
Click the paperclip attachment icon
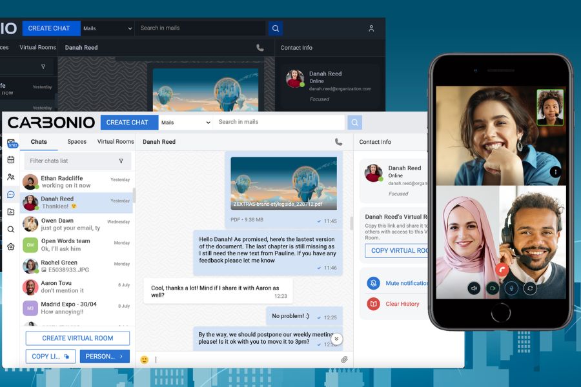point(344,359)
